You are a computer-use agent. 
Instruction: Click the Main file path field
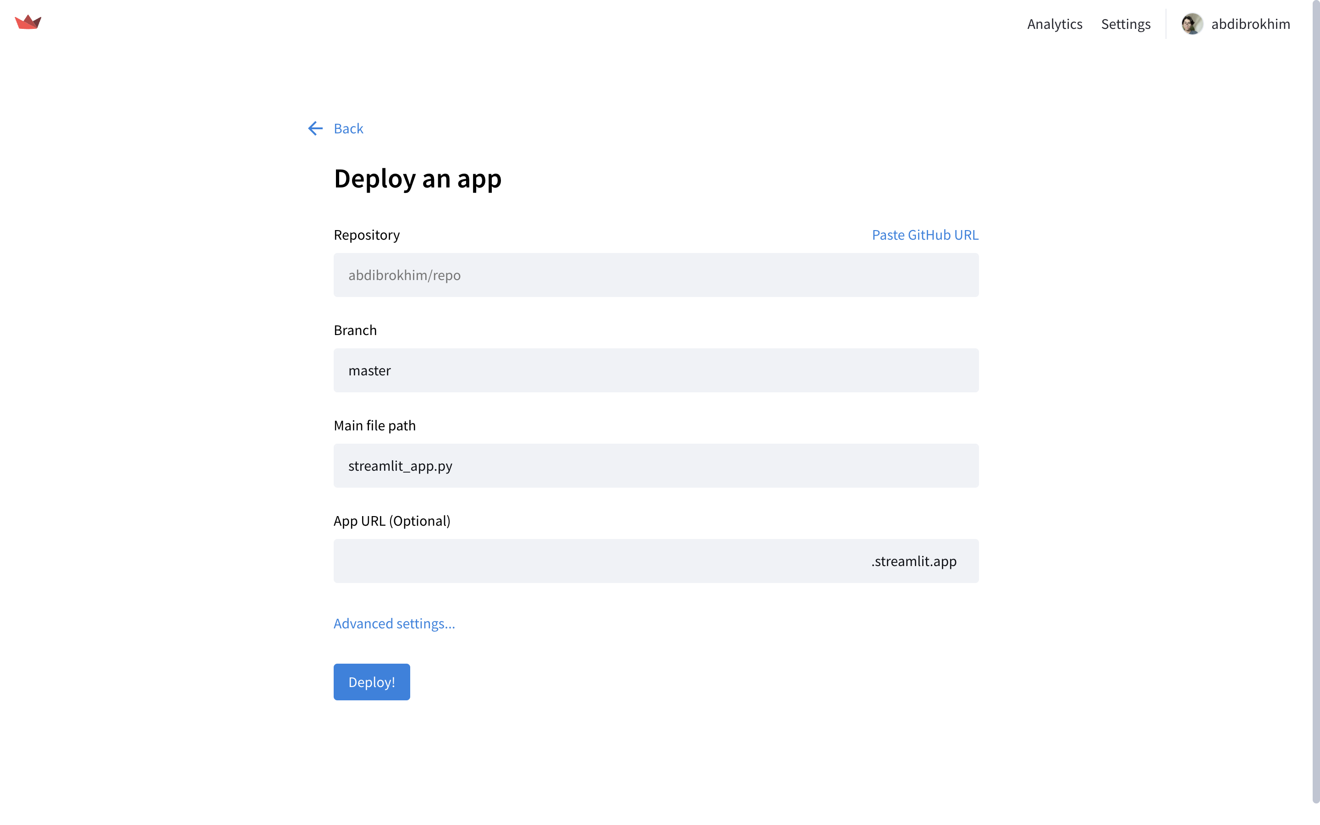(x=655, y=465)
